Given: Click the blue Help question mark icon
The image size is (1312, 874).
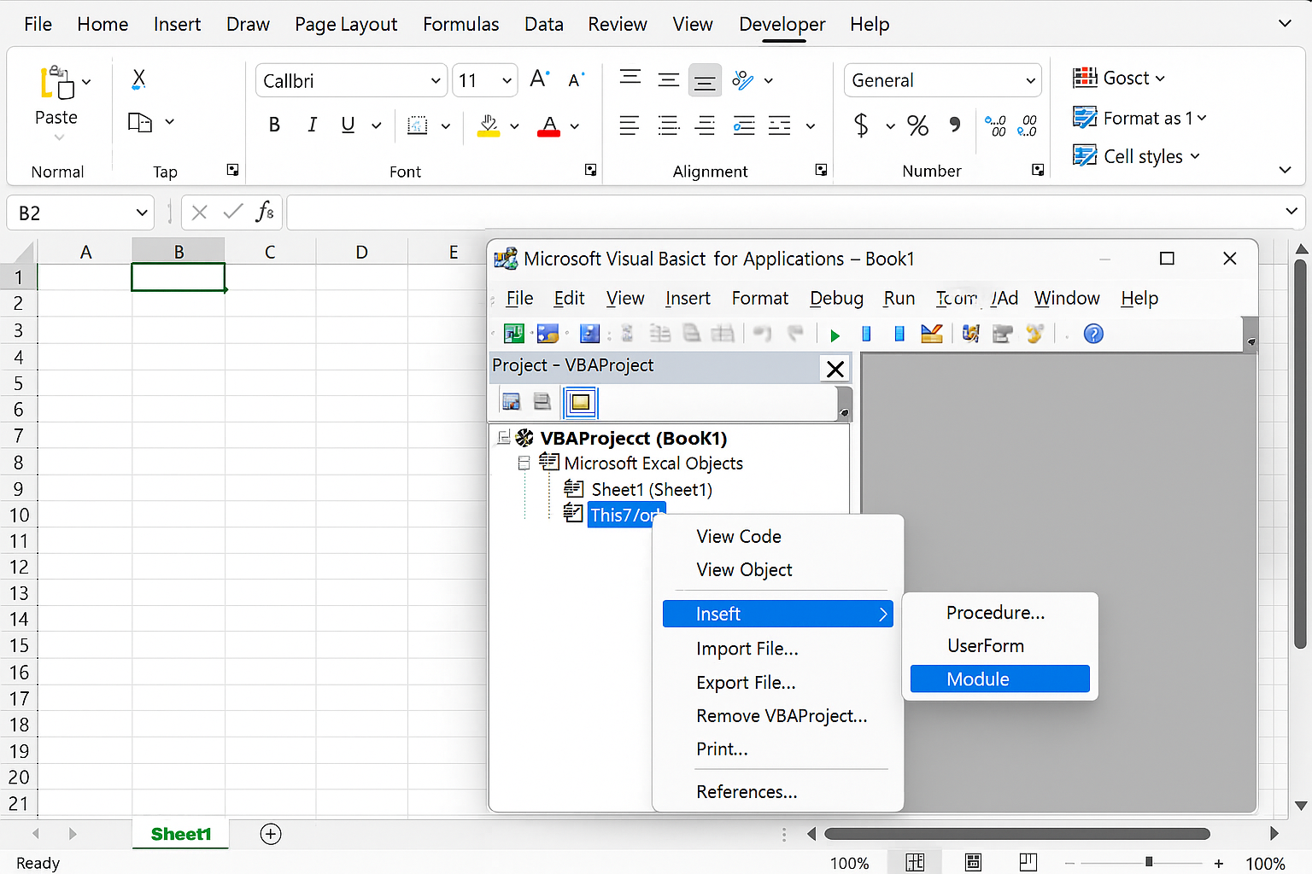Looking at the screenshot, I should [x=1093, y=334].
